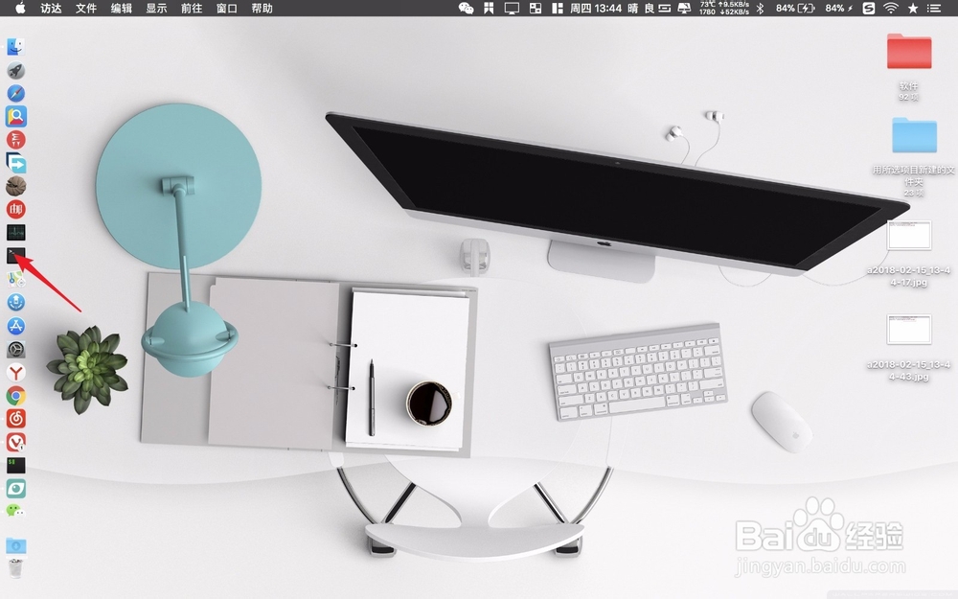The width and height of the screenshot is (958, 599).
Task: Open the 访达 menu
Action: 51,8
